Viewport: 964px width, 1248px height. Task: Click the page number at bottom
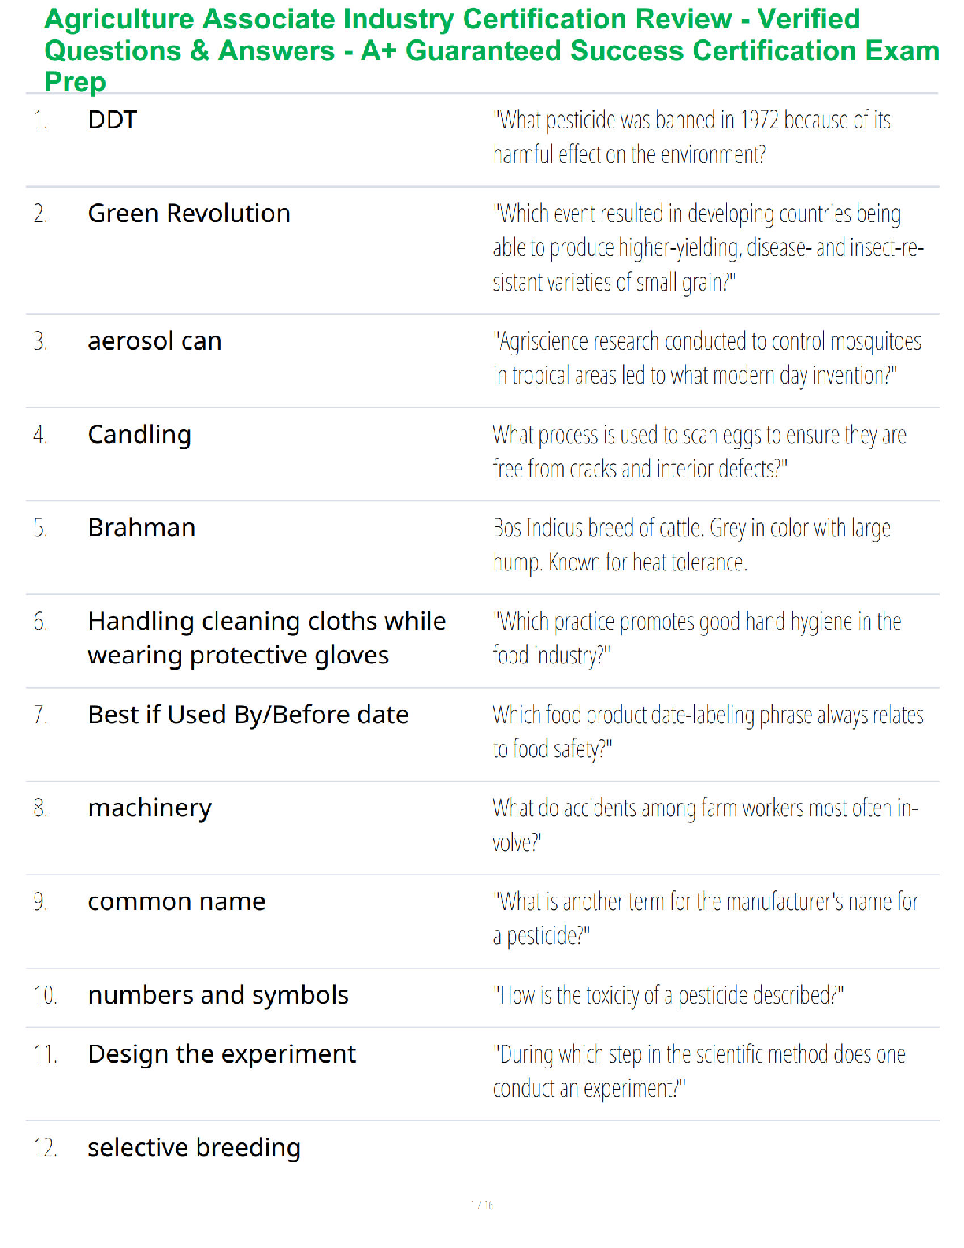[x=481, y=1205]
